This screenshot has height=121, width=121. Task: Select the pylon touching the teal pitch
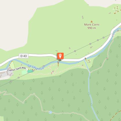tap(33, 71)
